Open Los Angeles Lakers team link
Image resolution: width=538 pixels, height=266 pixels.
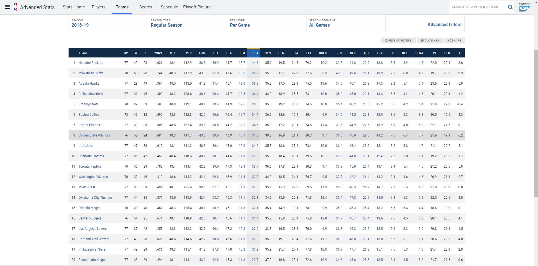point(92,229)
